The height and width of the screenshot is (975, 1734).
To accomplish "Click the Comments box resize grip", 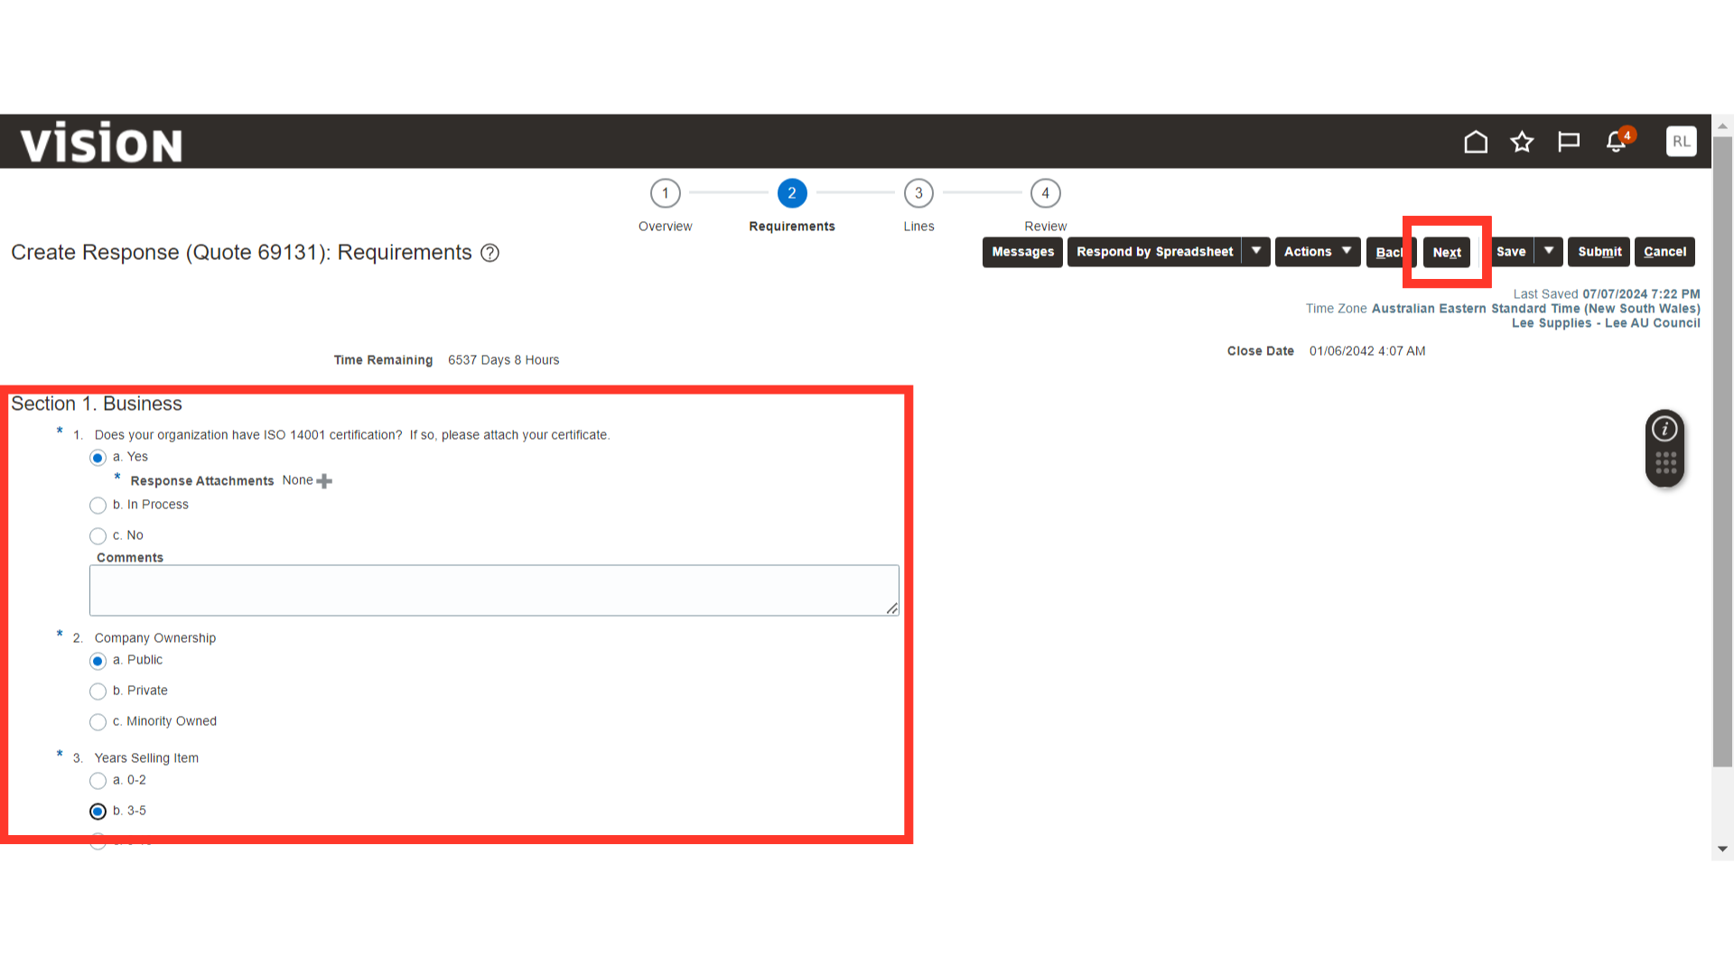I will click(892, 608).
